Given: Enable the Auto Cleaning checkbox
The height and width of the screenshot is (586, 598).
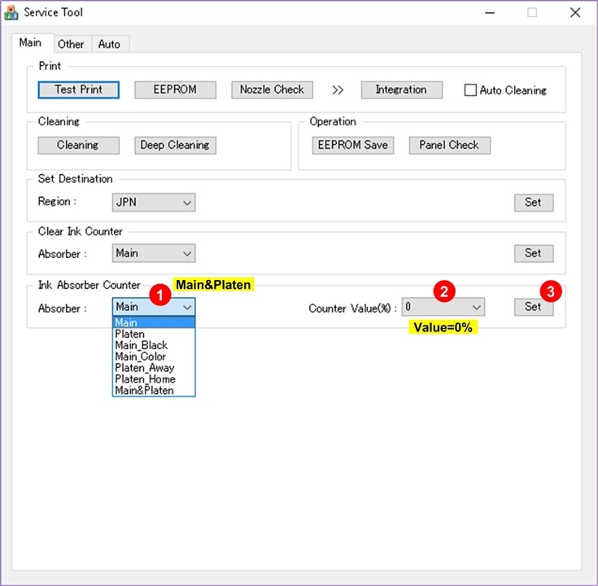Looking at the screenshot, I should (x=470, y=90).
